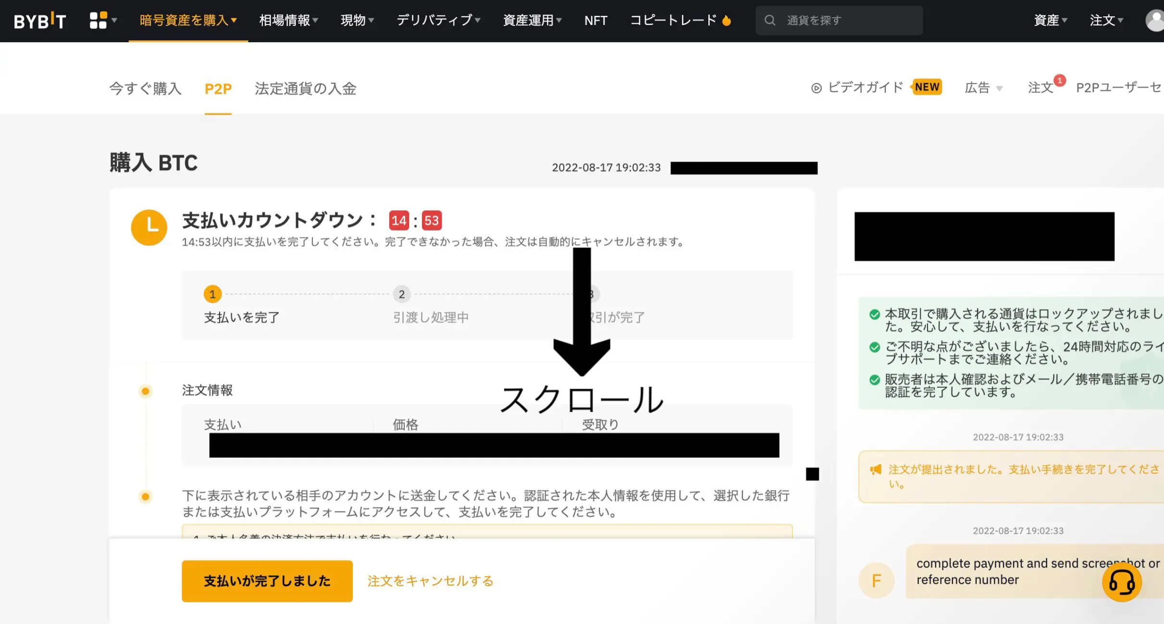This screenshot has width=1164, height=624.
Task: Open the apps grid menu icon
Action: tap(98, 20)
